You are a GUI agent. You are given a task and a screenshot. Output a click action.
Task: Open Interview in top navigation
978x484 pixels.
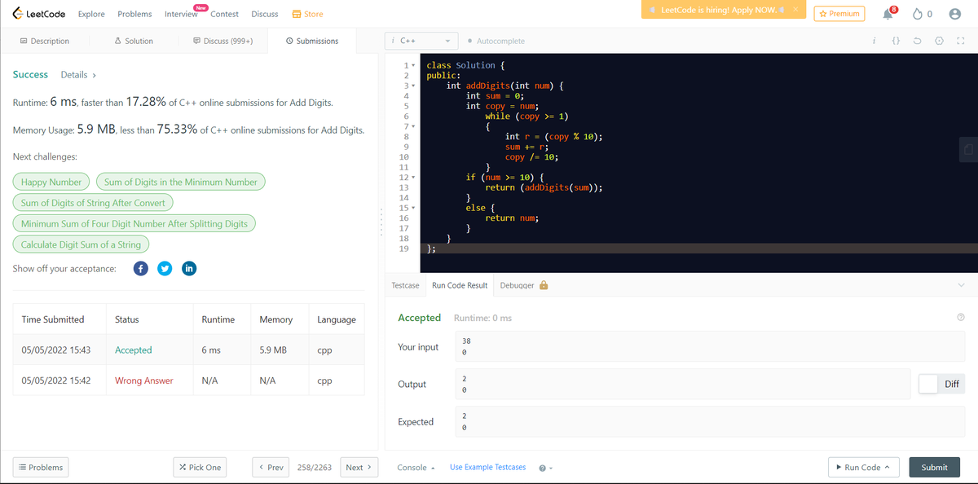181,14
